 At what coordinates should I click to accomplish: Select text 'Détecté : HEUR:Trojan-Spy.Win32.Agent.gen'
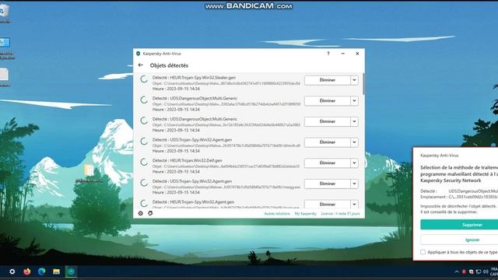(193, 202)
